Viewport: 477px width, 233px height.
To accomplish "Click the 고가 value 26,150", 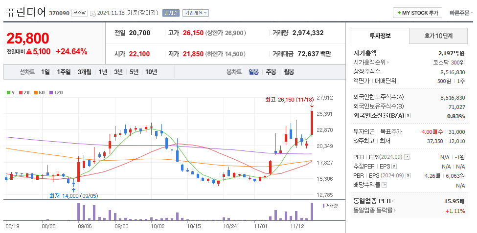I will tap(193, 33).
